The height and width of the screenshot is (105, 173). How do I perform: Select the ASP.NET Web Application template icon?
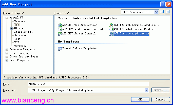point(60,25)
